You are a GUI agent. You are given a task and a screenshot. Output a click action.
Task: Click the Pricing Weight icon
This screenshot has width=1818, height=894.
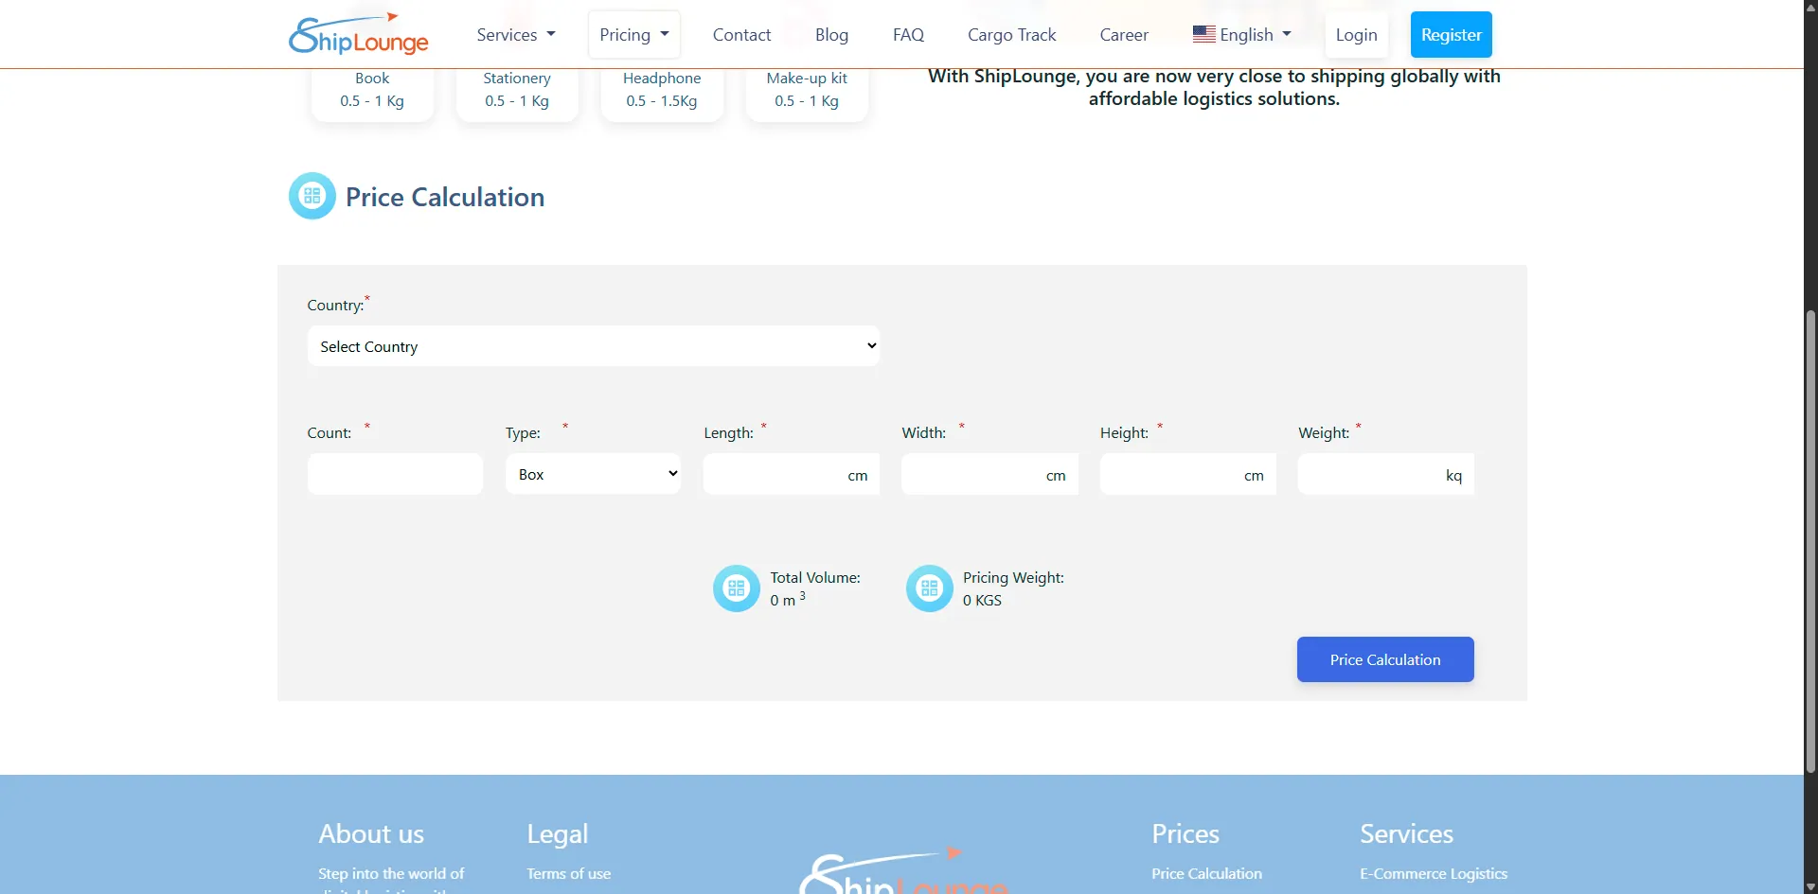click(930, 588)
